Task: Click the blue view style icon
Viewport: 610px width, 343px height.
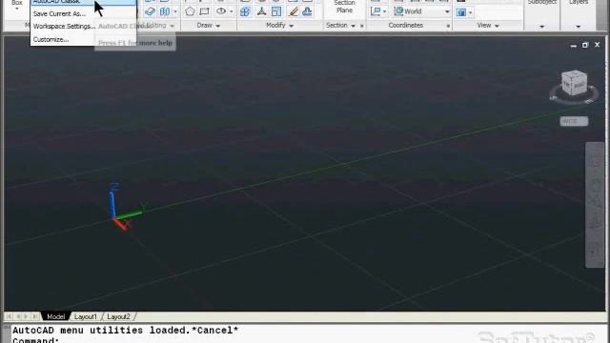Action: (x=461, y=12)
